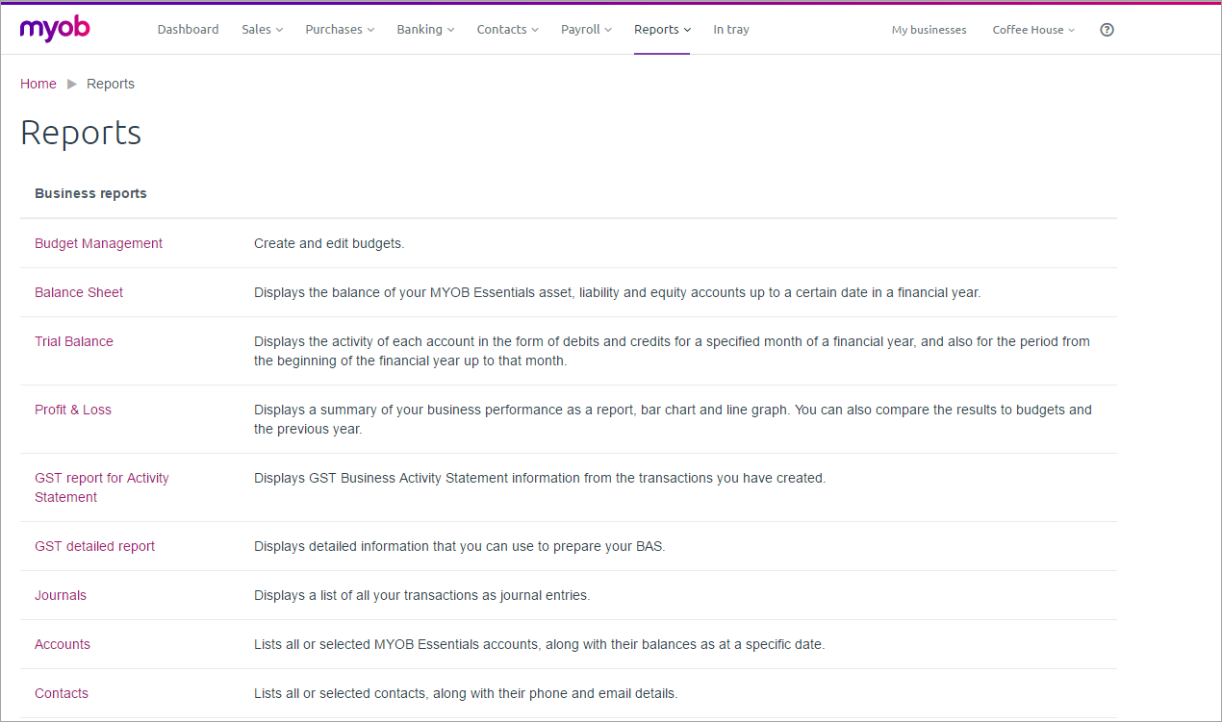Click the Home breadcrumb link
This screenshot has height=722, width=1222.
tap(38, 84)
